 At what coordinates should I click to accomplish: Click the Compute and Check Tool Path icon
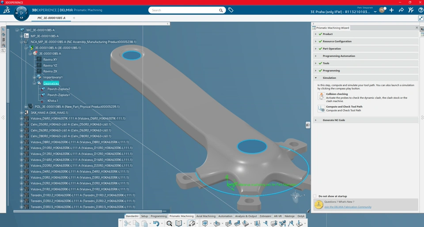pos(321,108)
